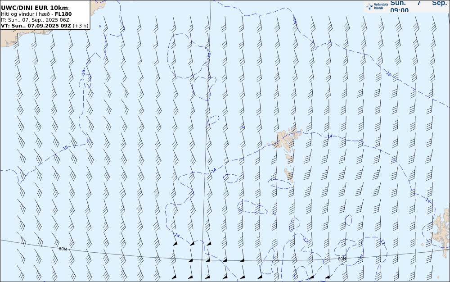This screenshot has height=282, width=450.
Task: Click the 'Sun. 7 Sep.' date header beside logo
Action: [418, 3]
